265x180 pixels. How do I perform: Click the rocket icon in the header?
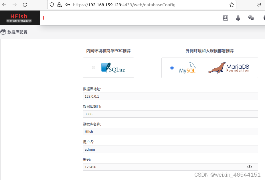point(238,18)
